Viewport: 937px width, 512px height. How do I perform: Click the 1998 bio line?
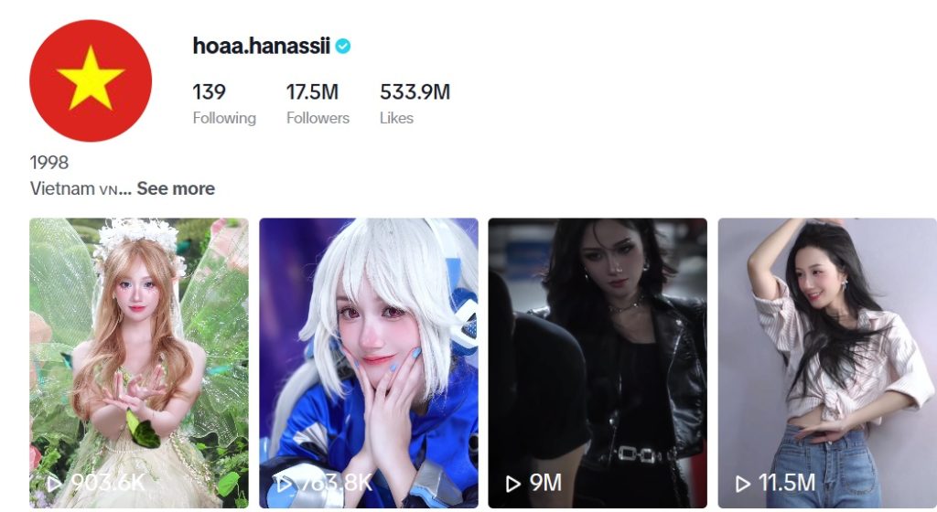49,163
